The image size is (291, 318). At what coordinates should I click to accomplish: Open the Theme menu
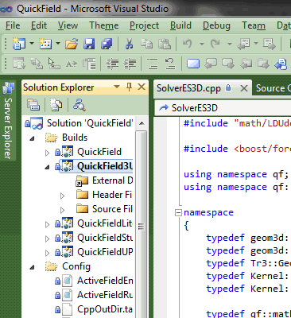(x=104, y=25)
